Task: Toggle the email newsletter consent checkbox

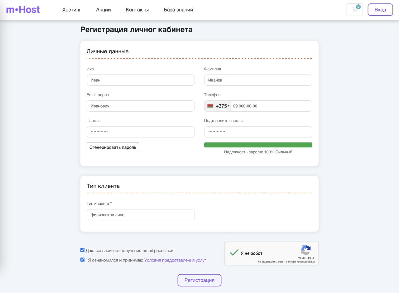Action: 83,250
